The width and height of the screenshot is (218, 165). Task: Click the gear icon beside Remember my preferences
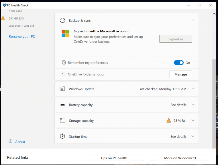tap(64, 62)
